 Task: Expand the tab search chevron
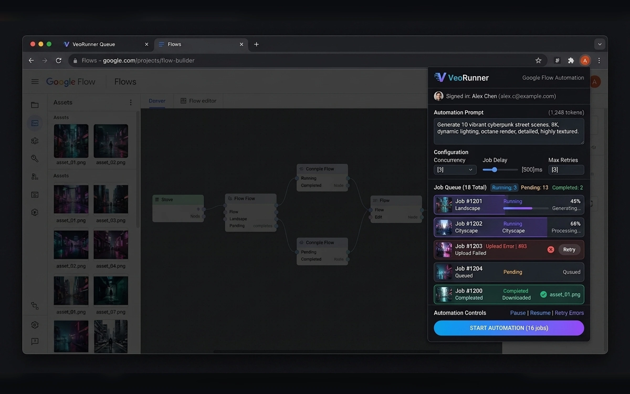tap(600, 44)
